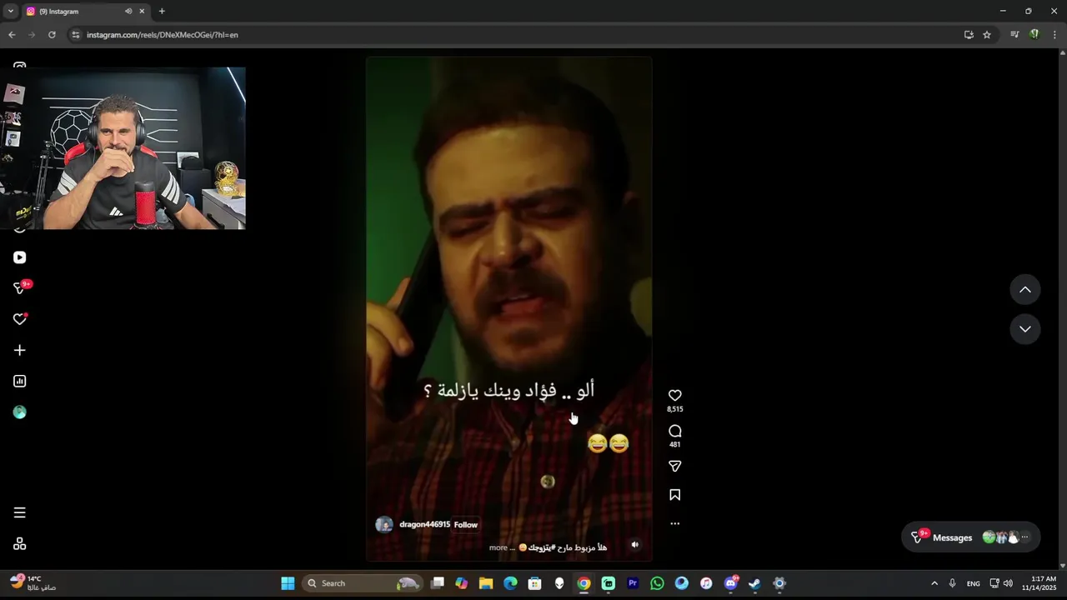Image resolution: width=1067 pixels, height=600 pixels.
Task: Open Microsoft Edge from taskbar
Action: [510, 583]
